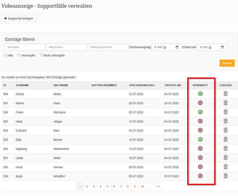Delete the entry for Gisela Möller

click(226, 93)
